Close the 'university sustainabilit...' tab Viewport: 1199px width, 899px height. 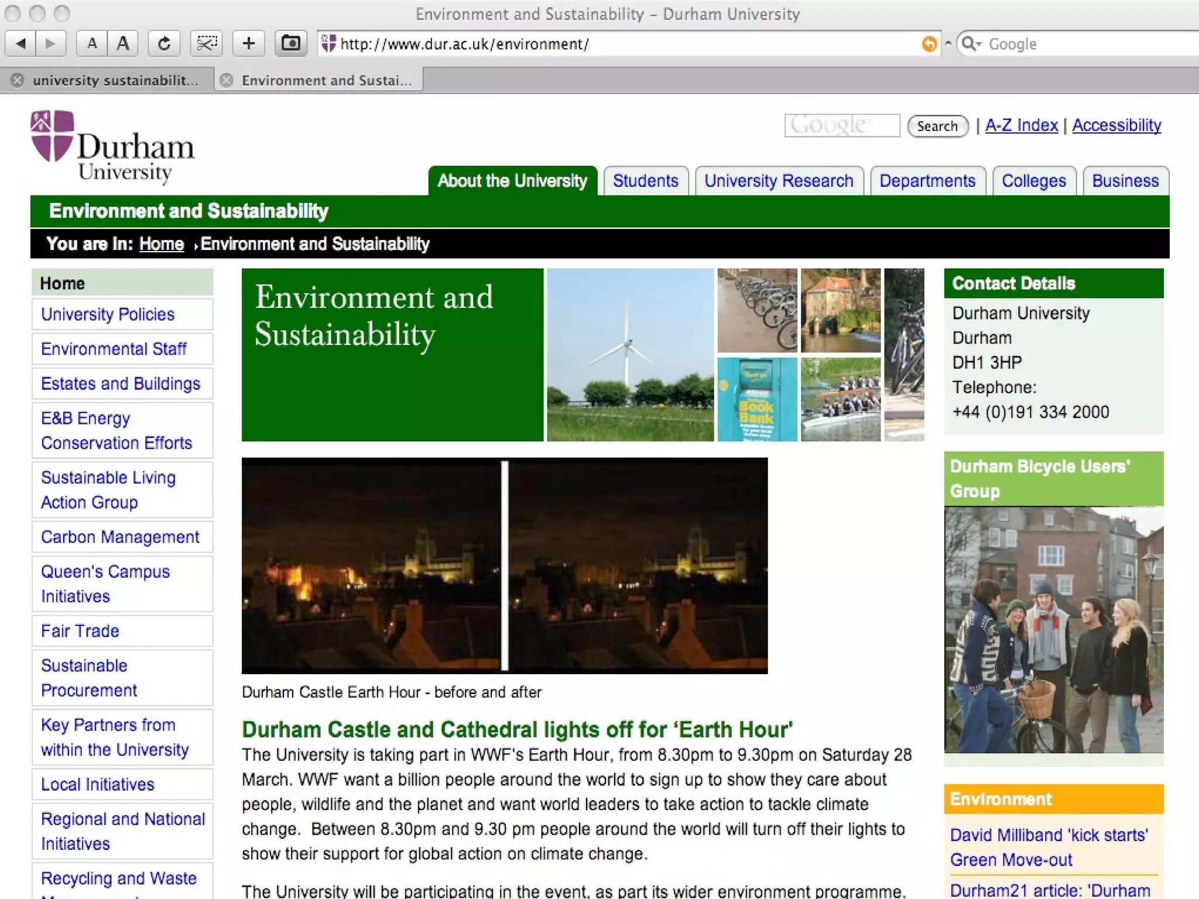[x=18, y=80]
